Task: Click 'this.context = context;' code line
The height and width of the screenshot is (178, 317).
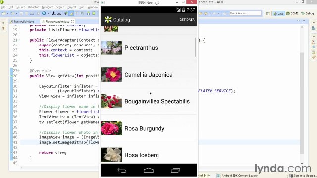Action: (66, 50)
